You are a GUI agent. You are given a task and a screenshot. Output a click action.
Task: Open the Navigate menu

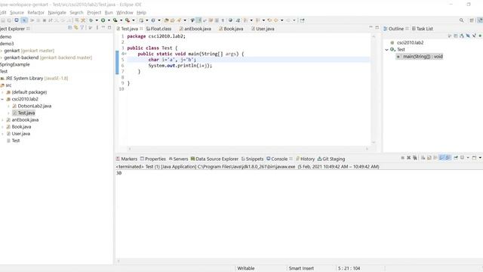pos(57,13)
